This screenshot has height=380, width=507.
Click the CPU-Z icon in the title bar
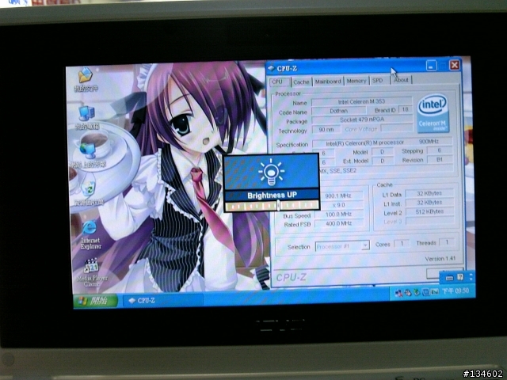point(272,68)
